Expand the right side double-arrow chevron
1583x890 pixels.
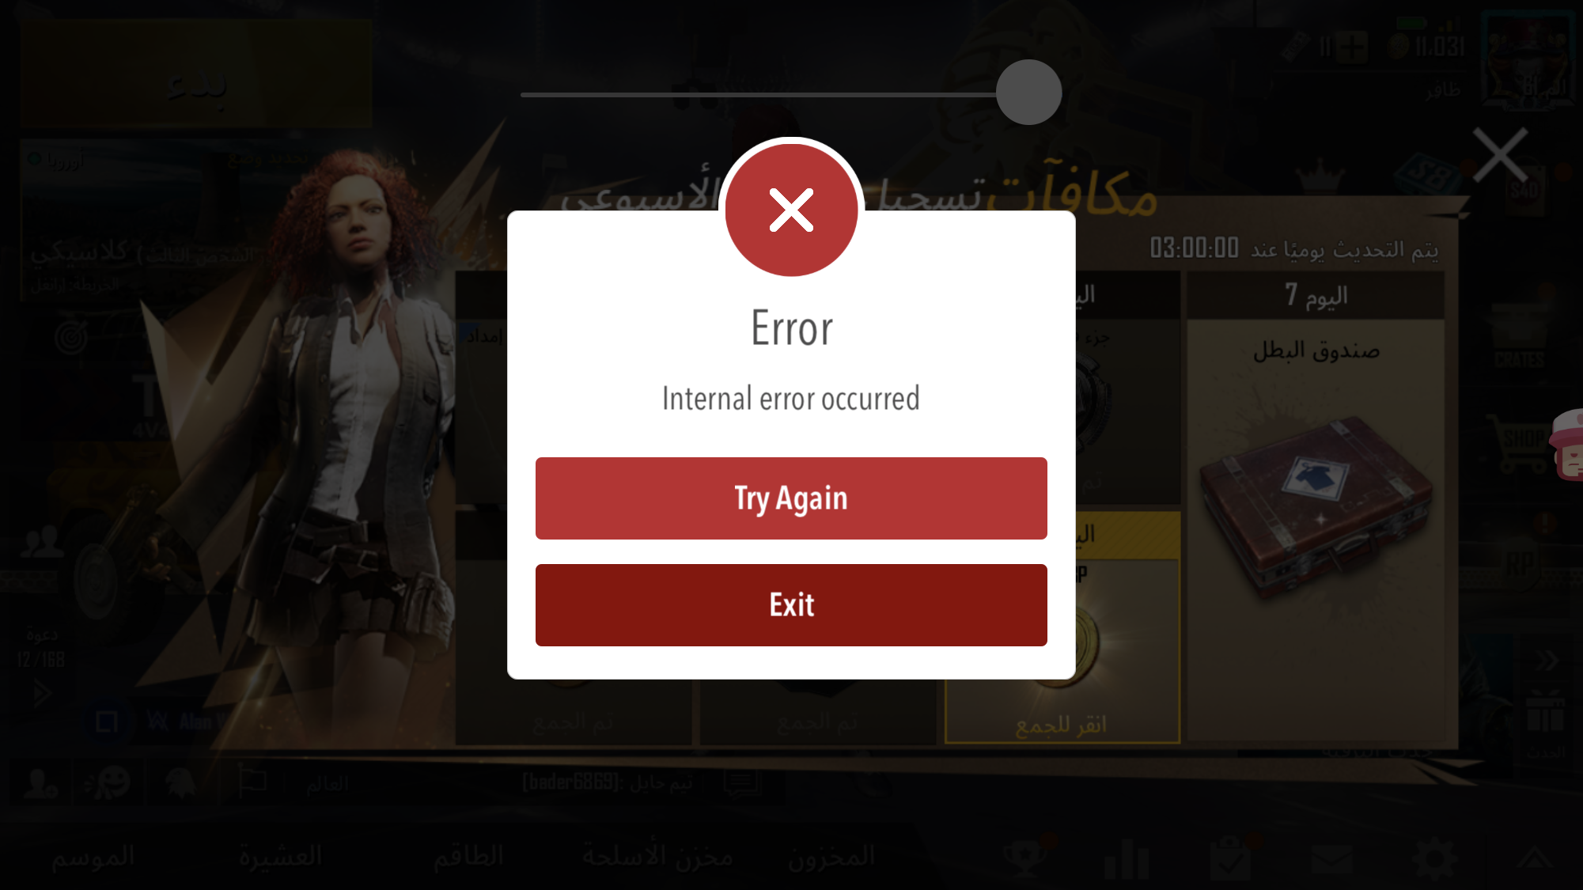click(x=1546, y=660)
